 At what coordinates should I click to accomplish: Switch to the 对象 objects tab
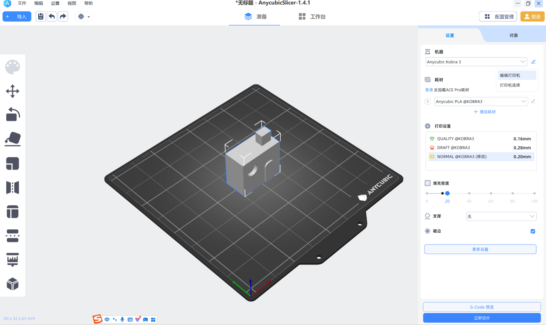(514, 35)
